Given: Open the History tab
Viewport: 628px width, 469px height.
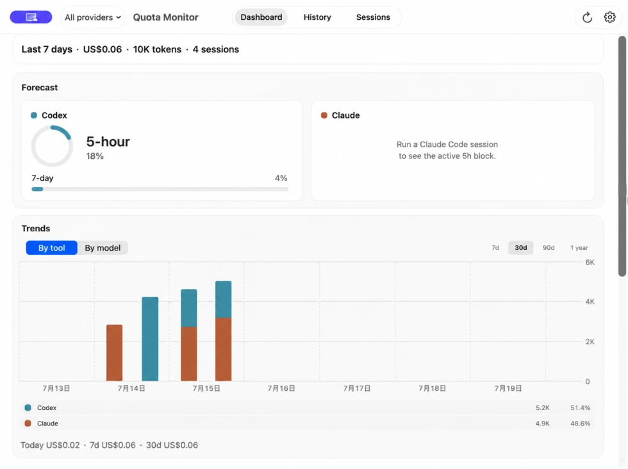Looking at the screenshot, I should coord(317,17).
